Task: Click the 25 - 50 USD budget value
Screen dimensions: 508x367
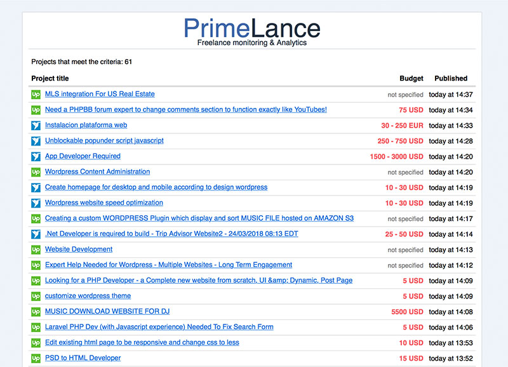Action: coord(404,234)
